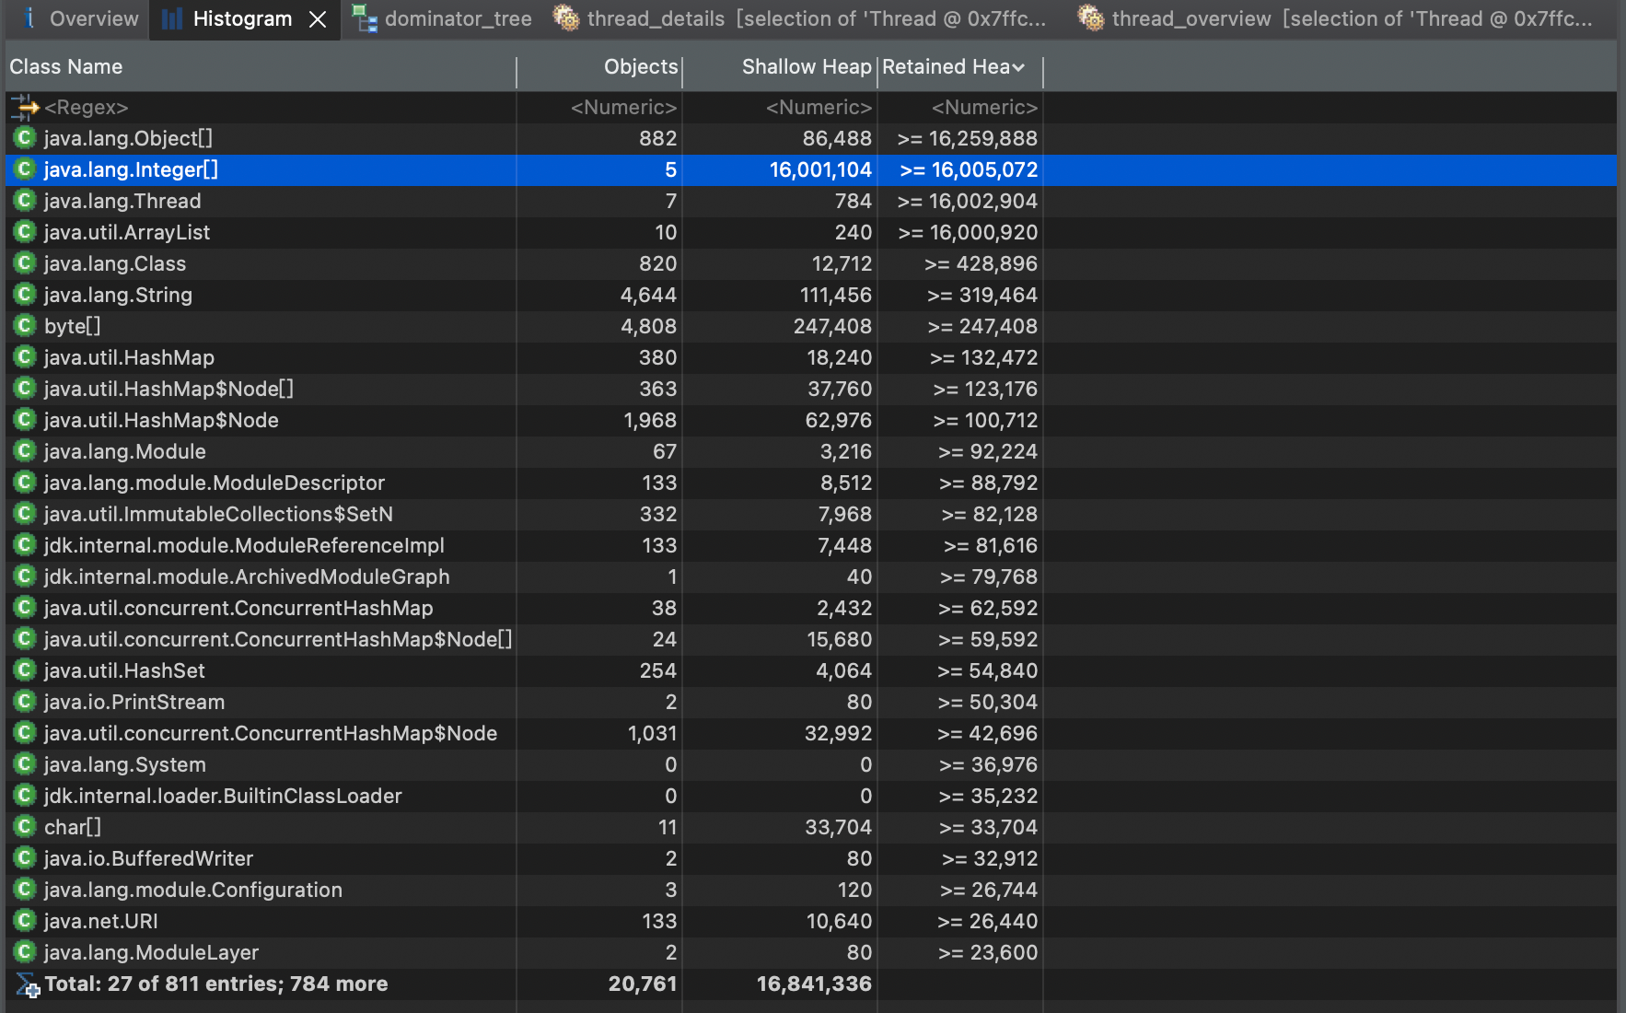The image size is (1626, 1013).
Task: Open the first thread_details tab
Action: point(799,18)
